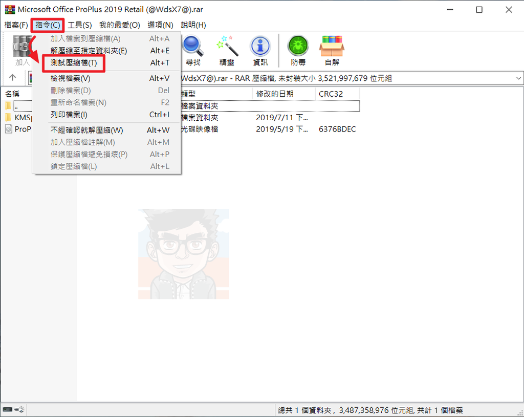Image resolution: width=524 pixels, height=417 pixels.
Task: Open the 說明(H) menu
Action: coord(193,25)
